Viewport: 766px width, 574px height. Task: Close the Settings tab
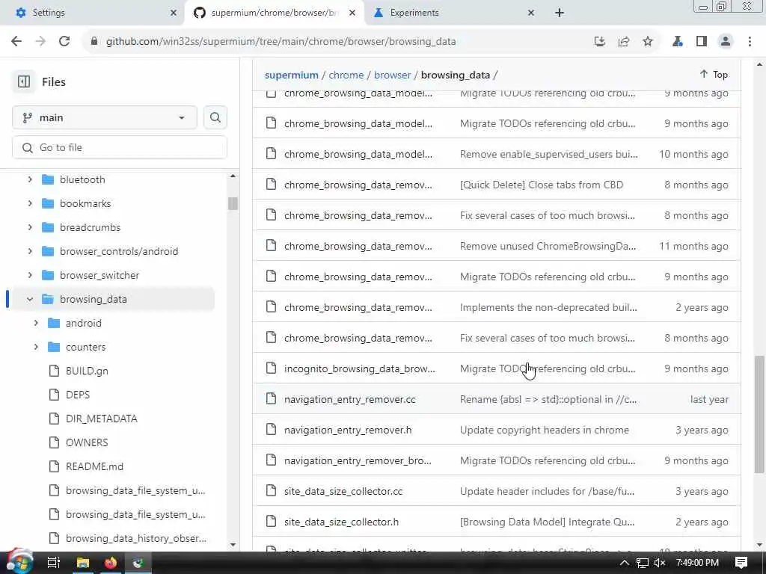click(174, 13)
